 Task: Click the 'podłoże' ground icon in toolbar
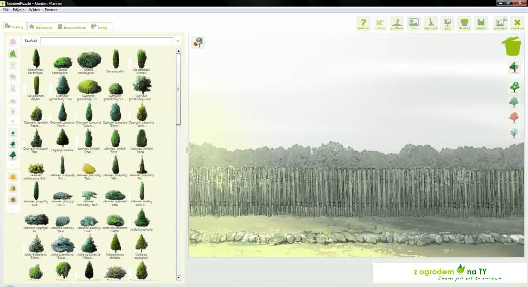(x=397, y=24)
